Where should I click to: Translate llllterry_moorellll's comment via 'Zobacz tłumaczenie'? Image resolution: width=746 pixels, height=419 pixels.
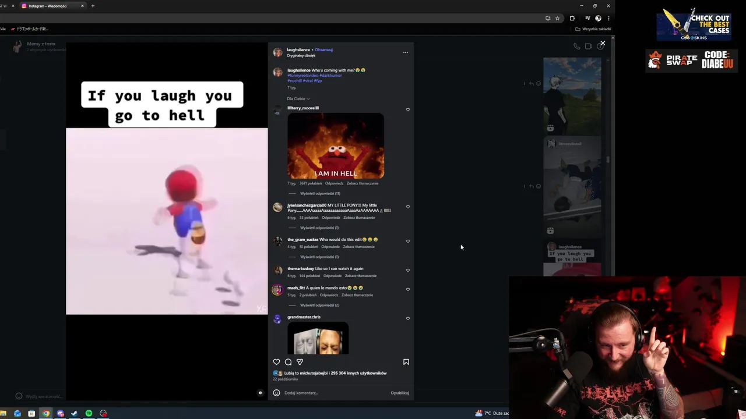pos(363,183)
